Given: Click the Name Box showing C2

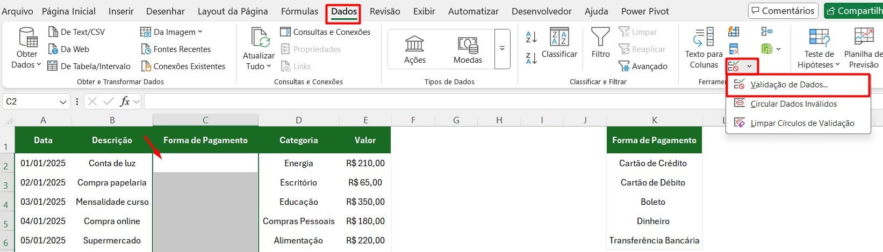Looking at the screenshot, I should pos(32,102).
